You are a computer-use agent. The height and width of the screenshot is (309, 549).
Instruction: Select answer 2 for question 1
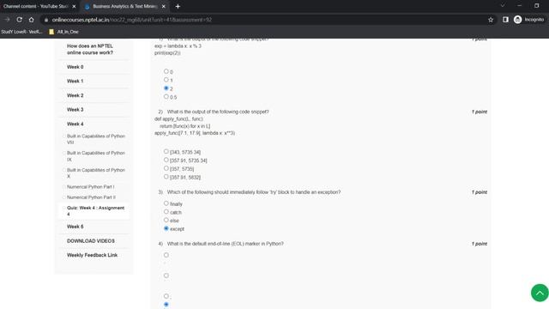[166, 88]
